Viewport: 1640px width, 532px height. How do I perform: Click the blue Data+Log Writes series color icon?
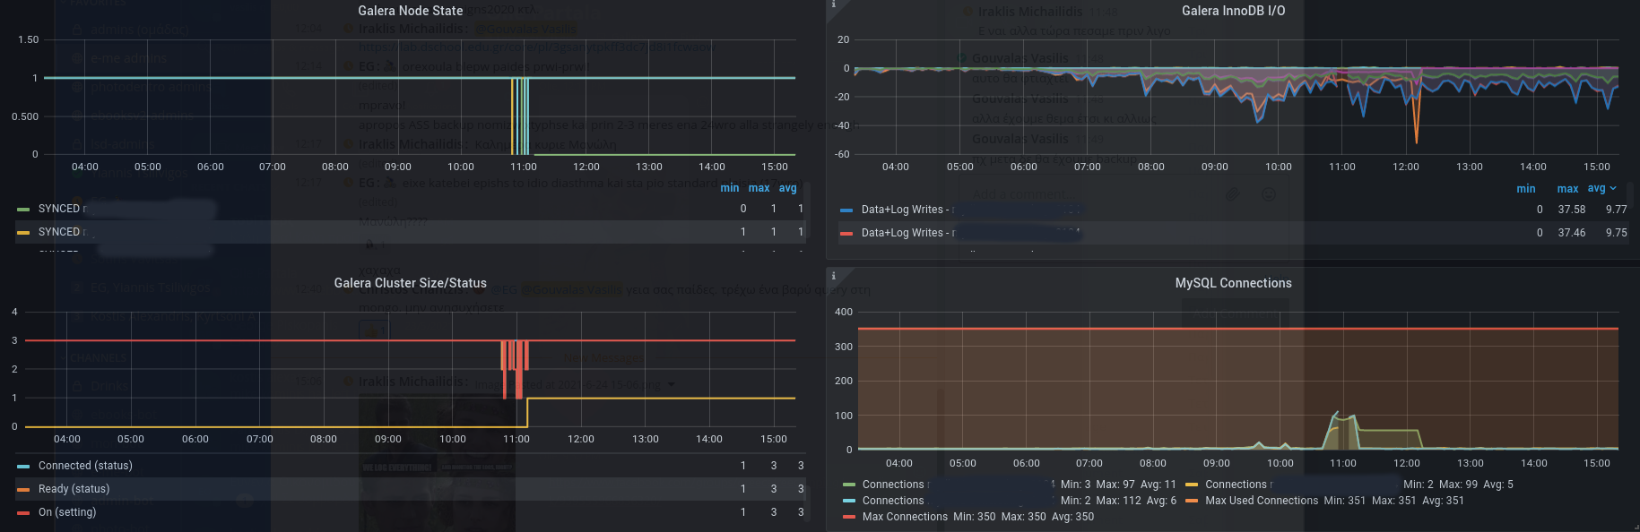click(x=846, y=210)
